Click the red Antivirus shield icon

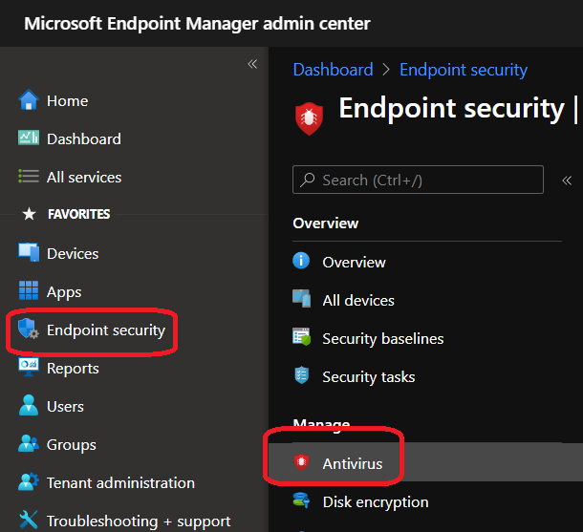coord(302,463)
